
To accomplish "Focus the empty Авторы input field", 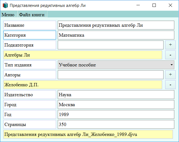I will click(110, 74).
